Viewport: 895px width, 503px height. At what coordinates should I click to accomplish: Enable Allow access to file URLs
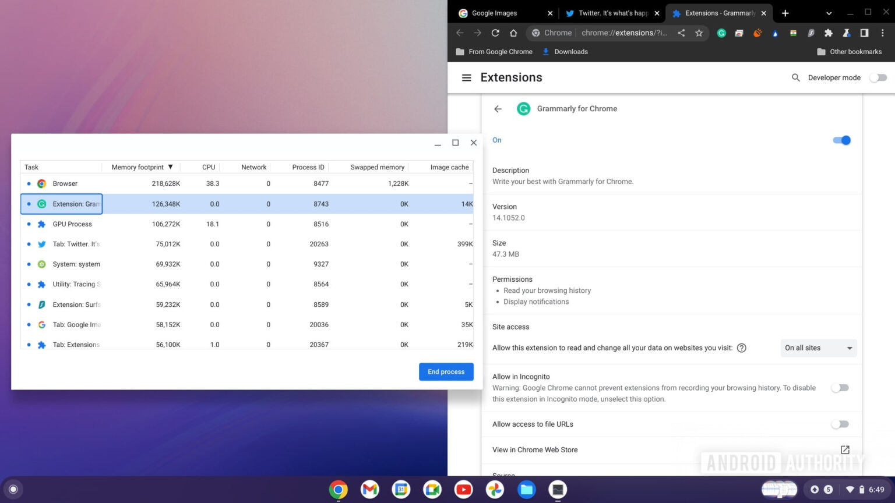[x=840, y=424]
